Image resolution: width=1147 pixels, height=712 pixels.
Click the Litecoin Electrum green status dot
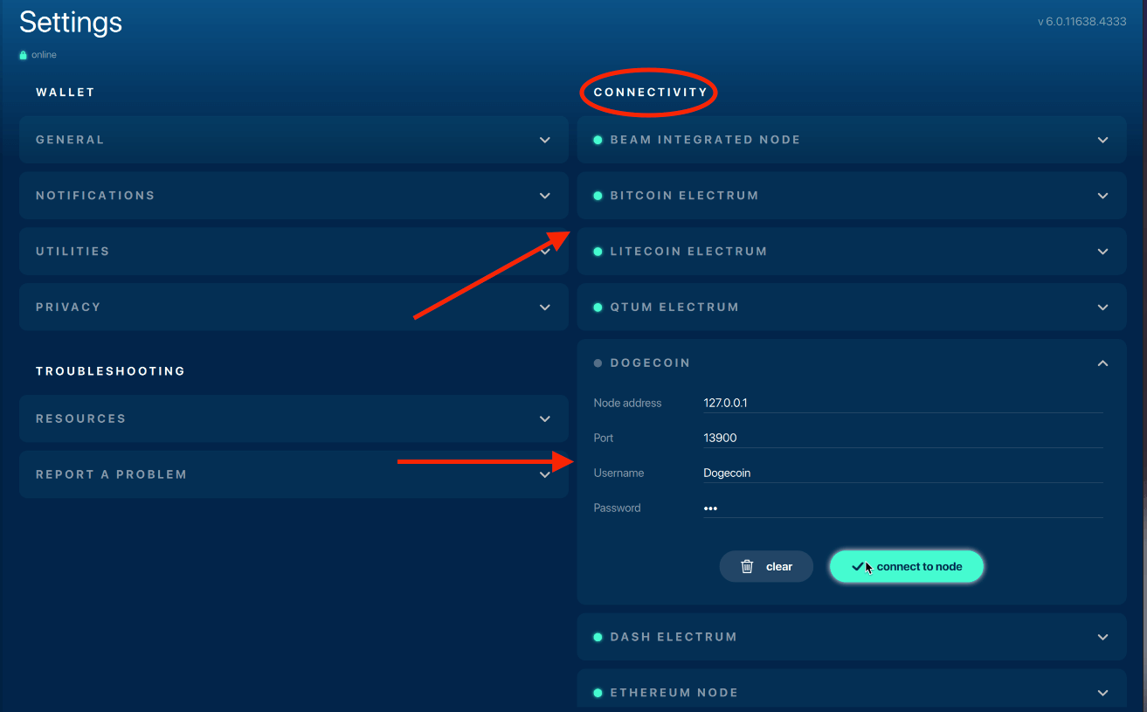point(598,251)
